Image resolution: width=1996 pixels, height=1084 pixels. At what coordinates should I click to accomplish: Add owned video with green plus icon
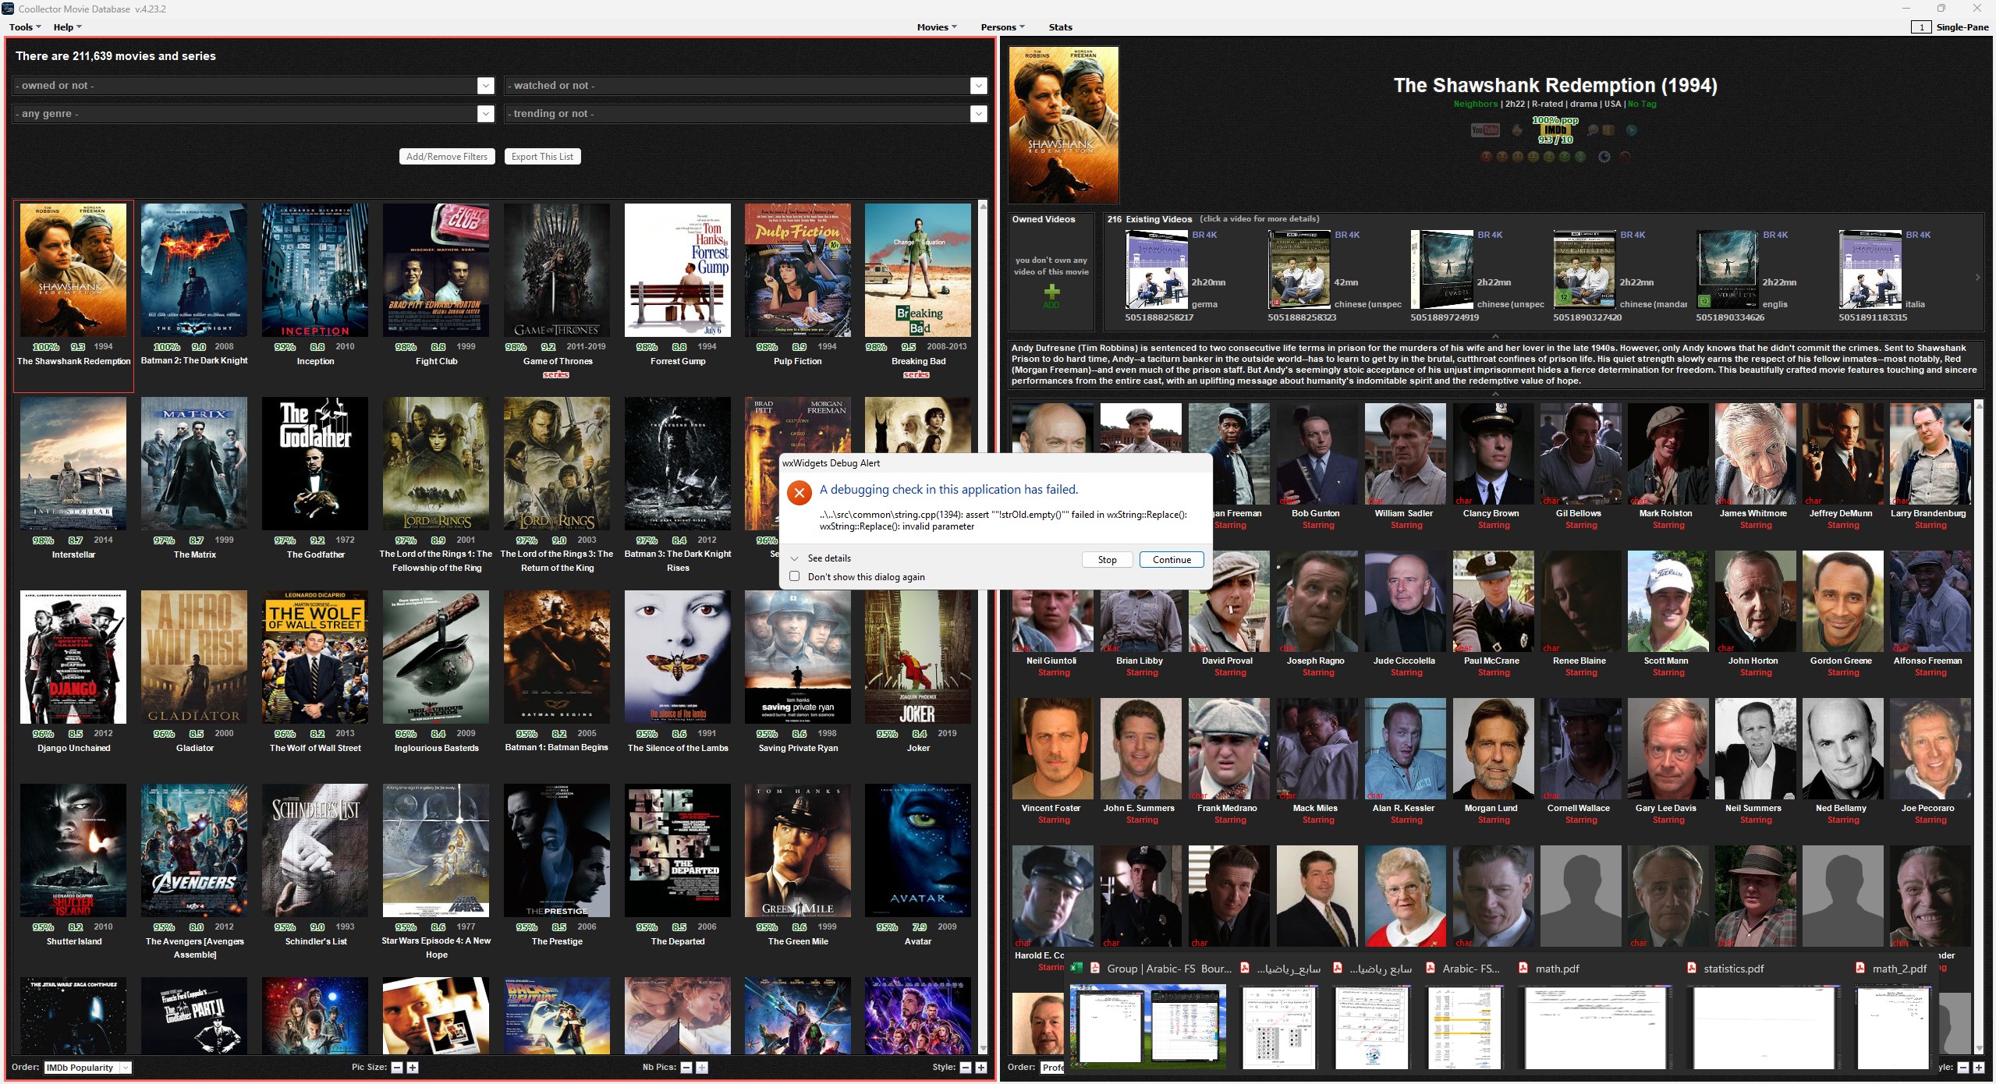(x=1051, y=292)
